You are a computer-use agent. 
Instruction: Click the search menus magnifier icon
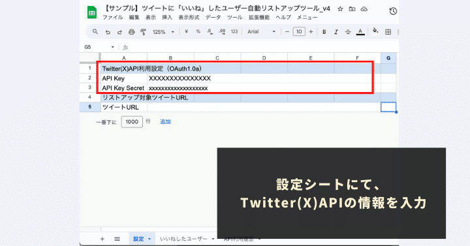tap(95, 31)
